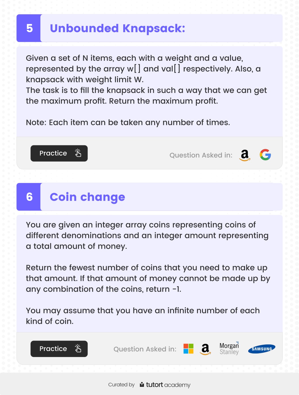
Task: Click the 'Curated by' footer text
Action: 121,385
